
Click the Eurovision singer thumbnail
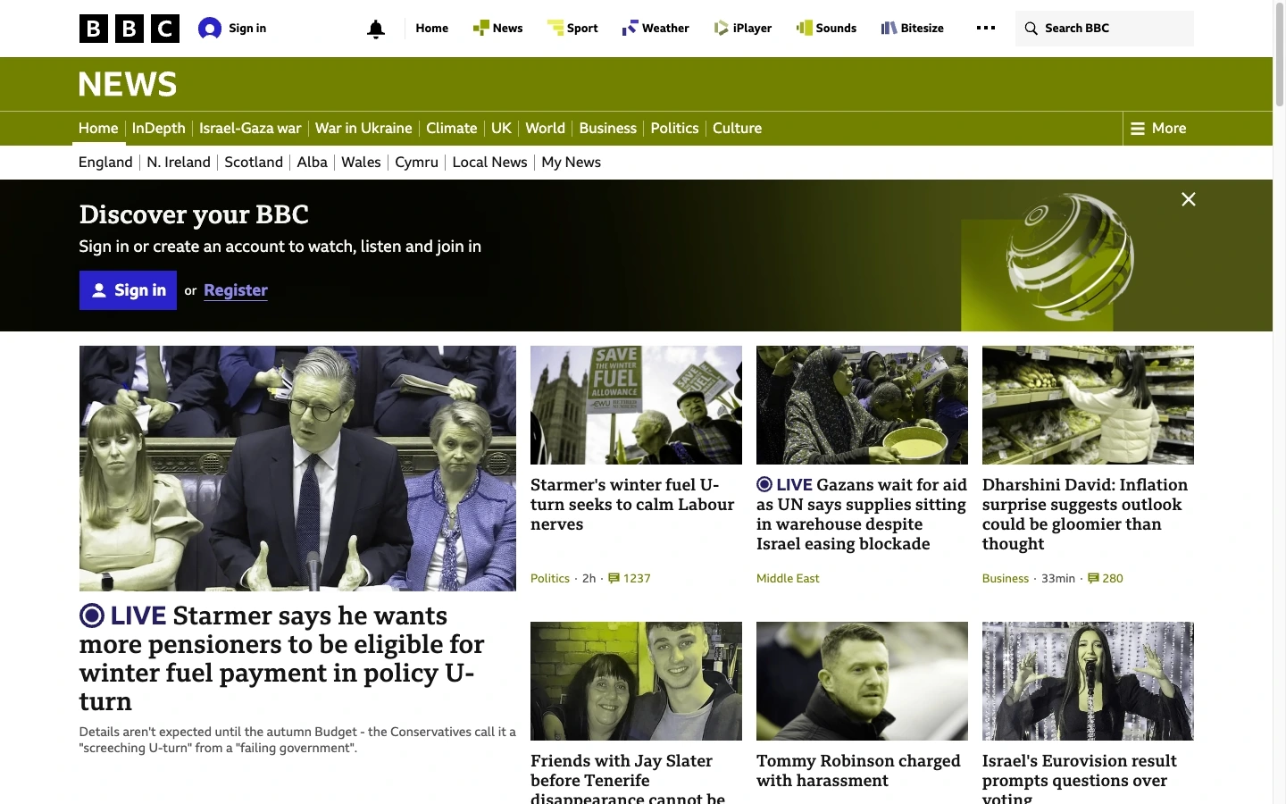(x=1088, y=681)
